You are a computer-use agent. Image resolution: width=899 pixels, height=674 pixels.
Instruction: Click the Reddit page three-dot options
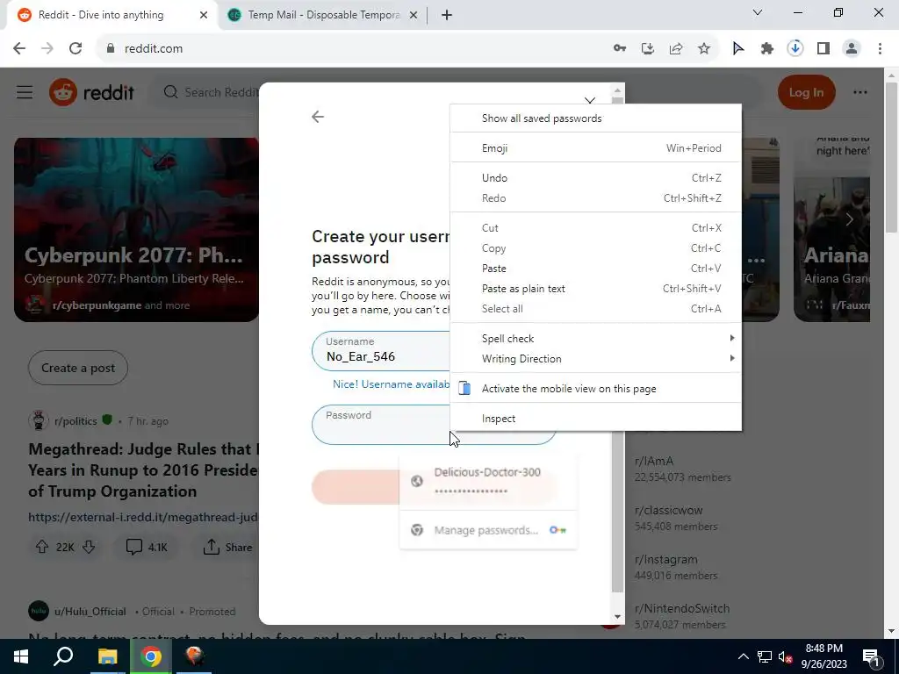pyautogui.click(x=860, y=92)
